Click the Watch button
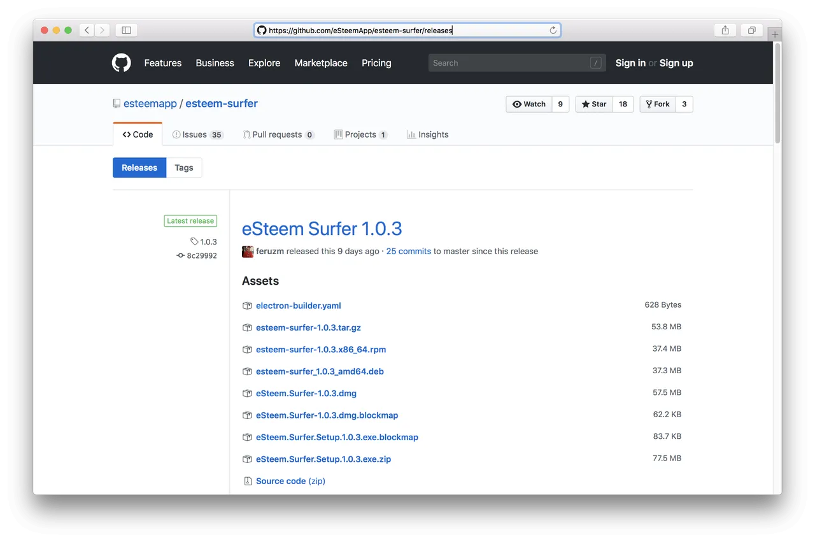The height and width of the screenshot is (542, 815). [x=528, y=104]
